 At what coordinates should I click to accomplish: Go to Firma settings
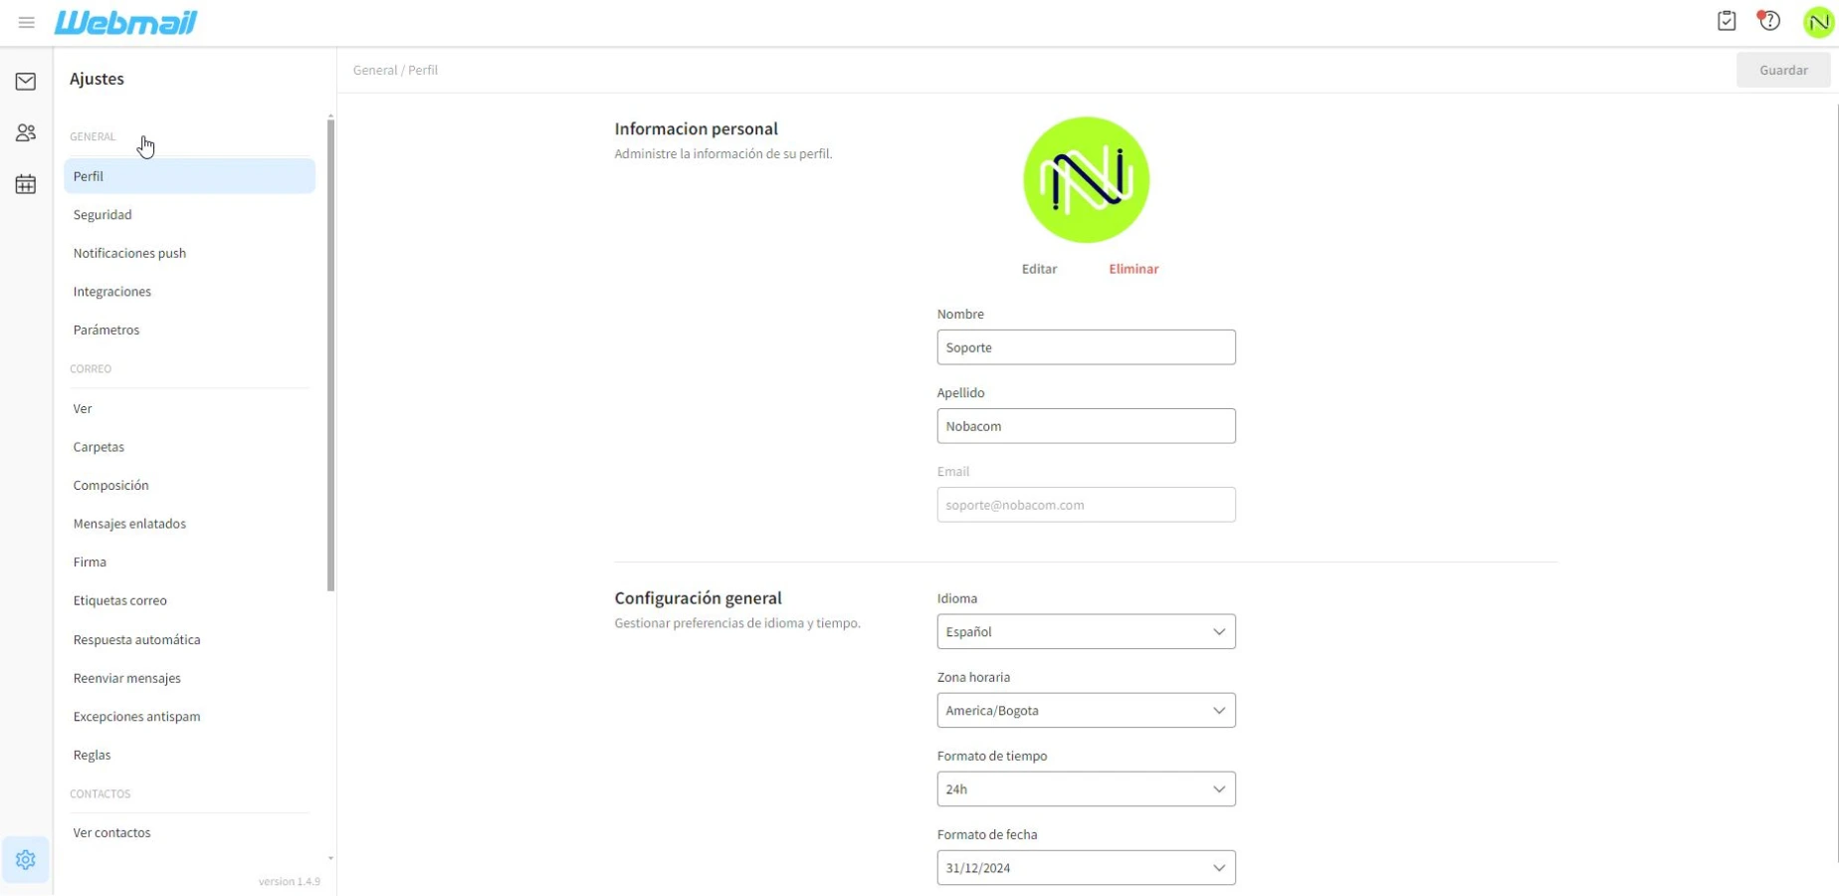(90, 562)
